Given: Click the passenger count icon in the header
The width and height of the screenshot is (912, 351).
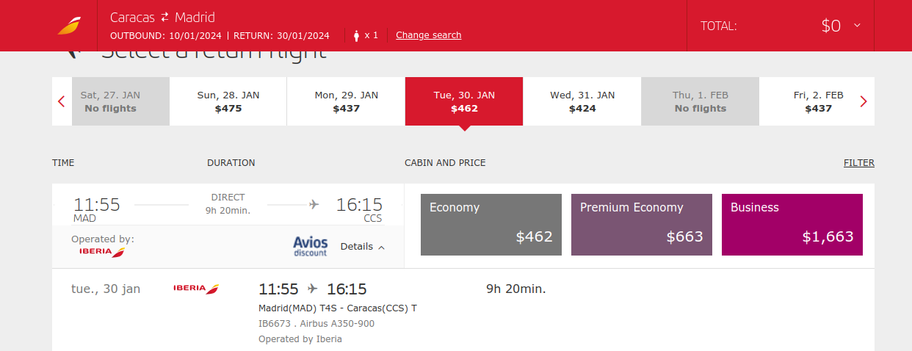Looking at the screenshot, I should point(357,35).
